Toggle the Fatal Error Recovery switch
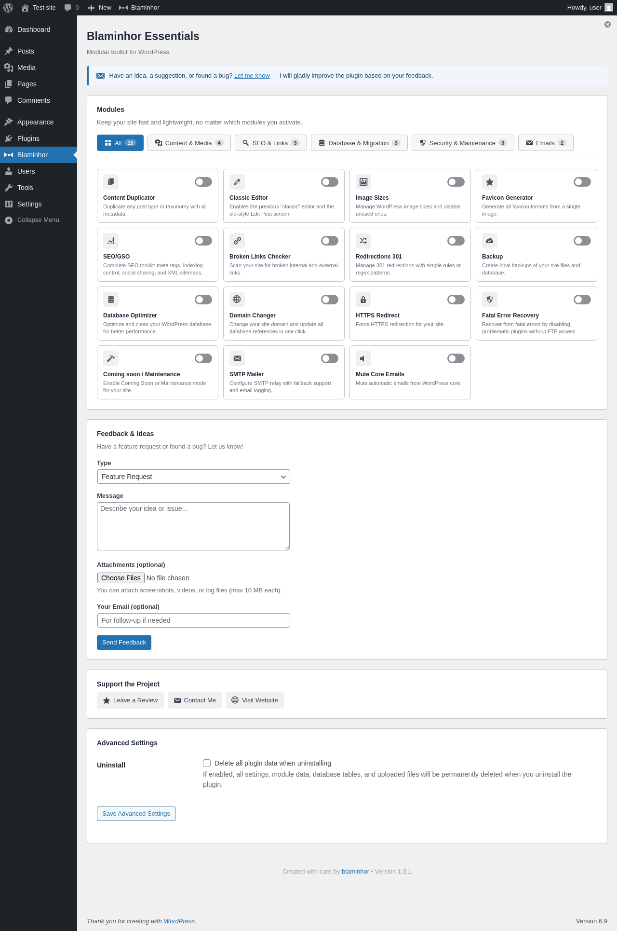617x931 pixels. pos(582,300)
